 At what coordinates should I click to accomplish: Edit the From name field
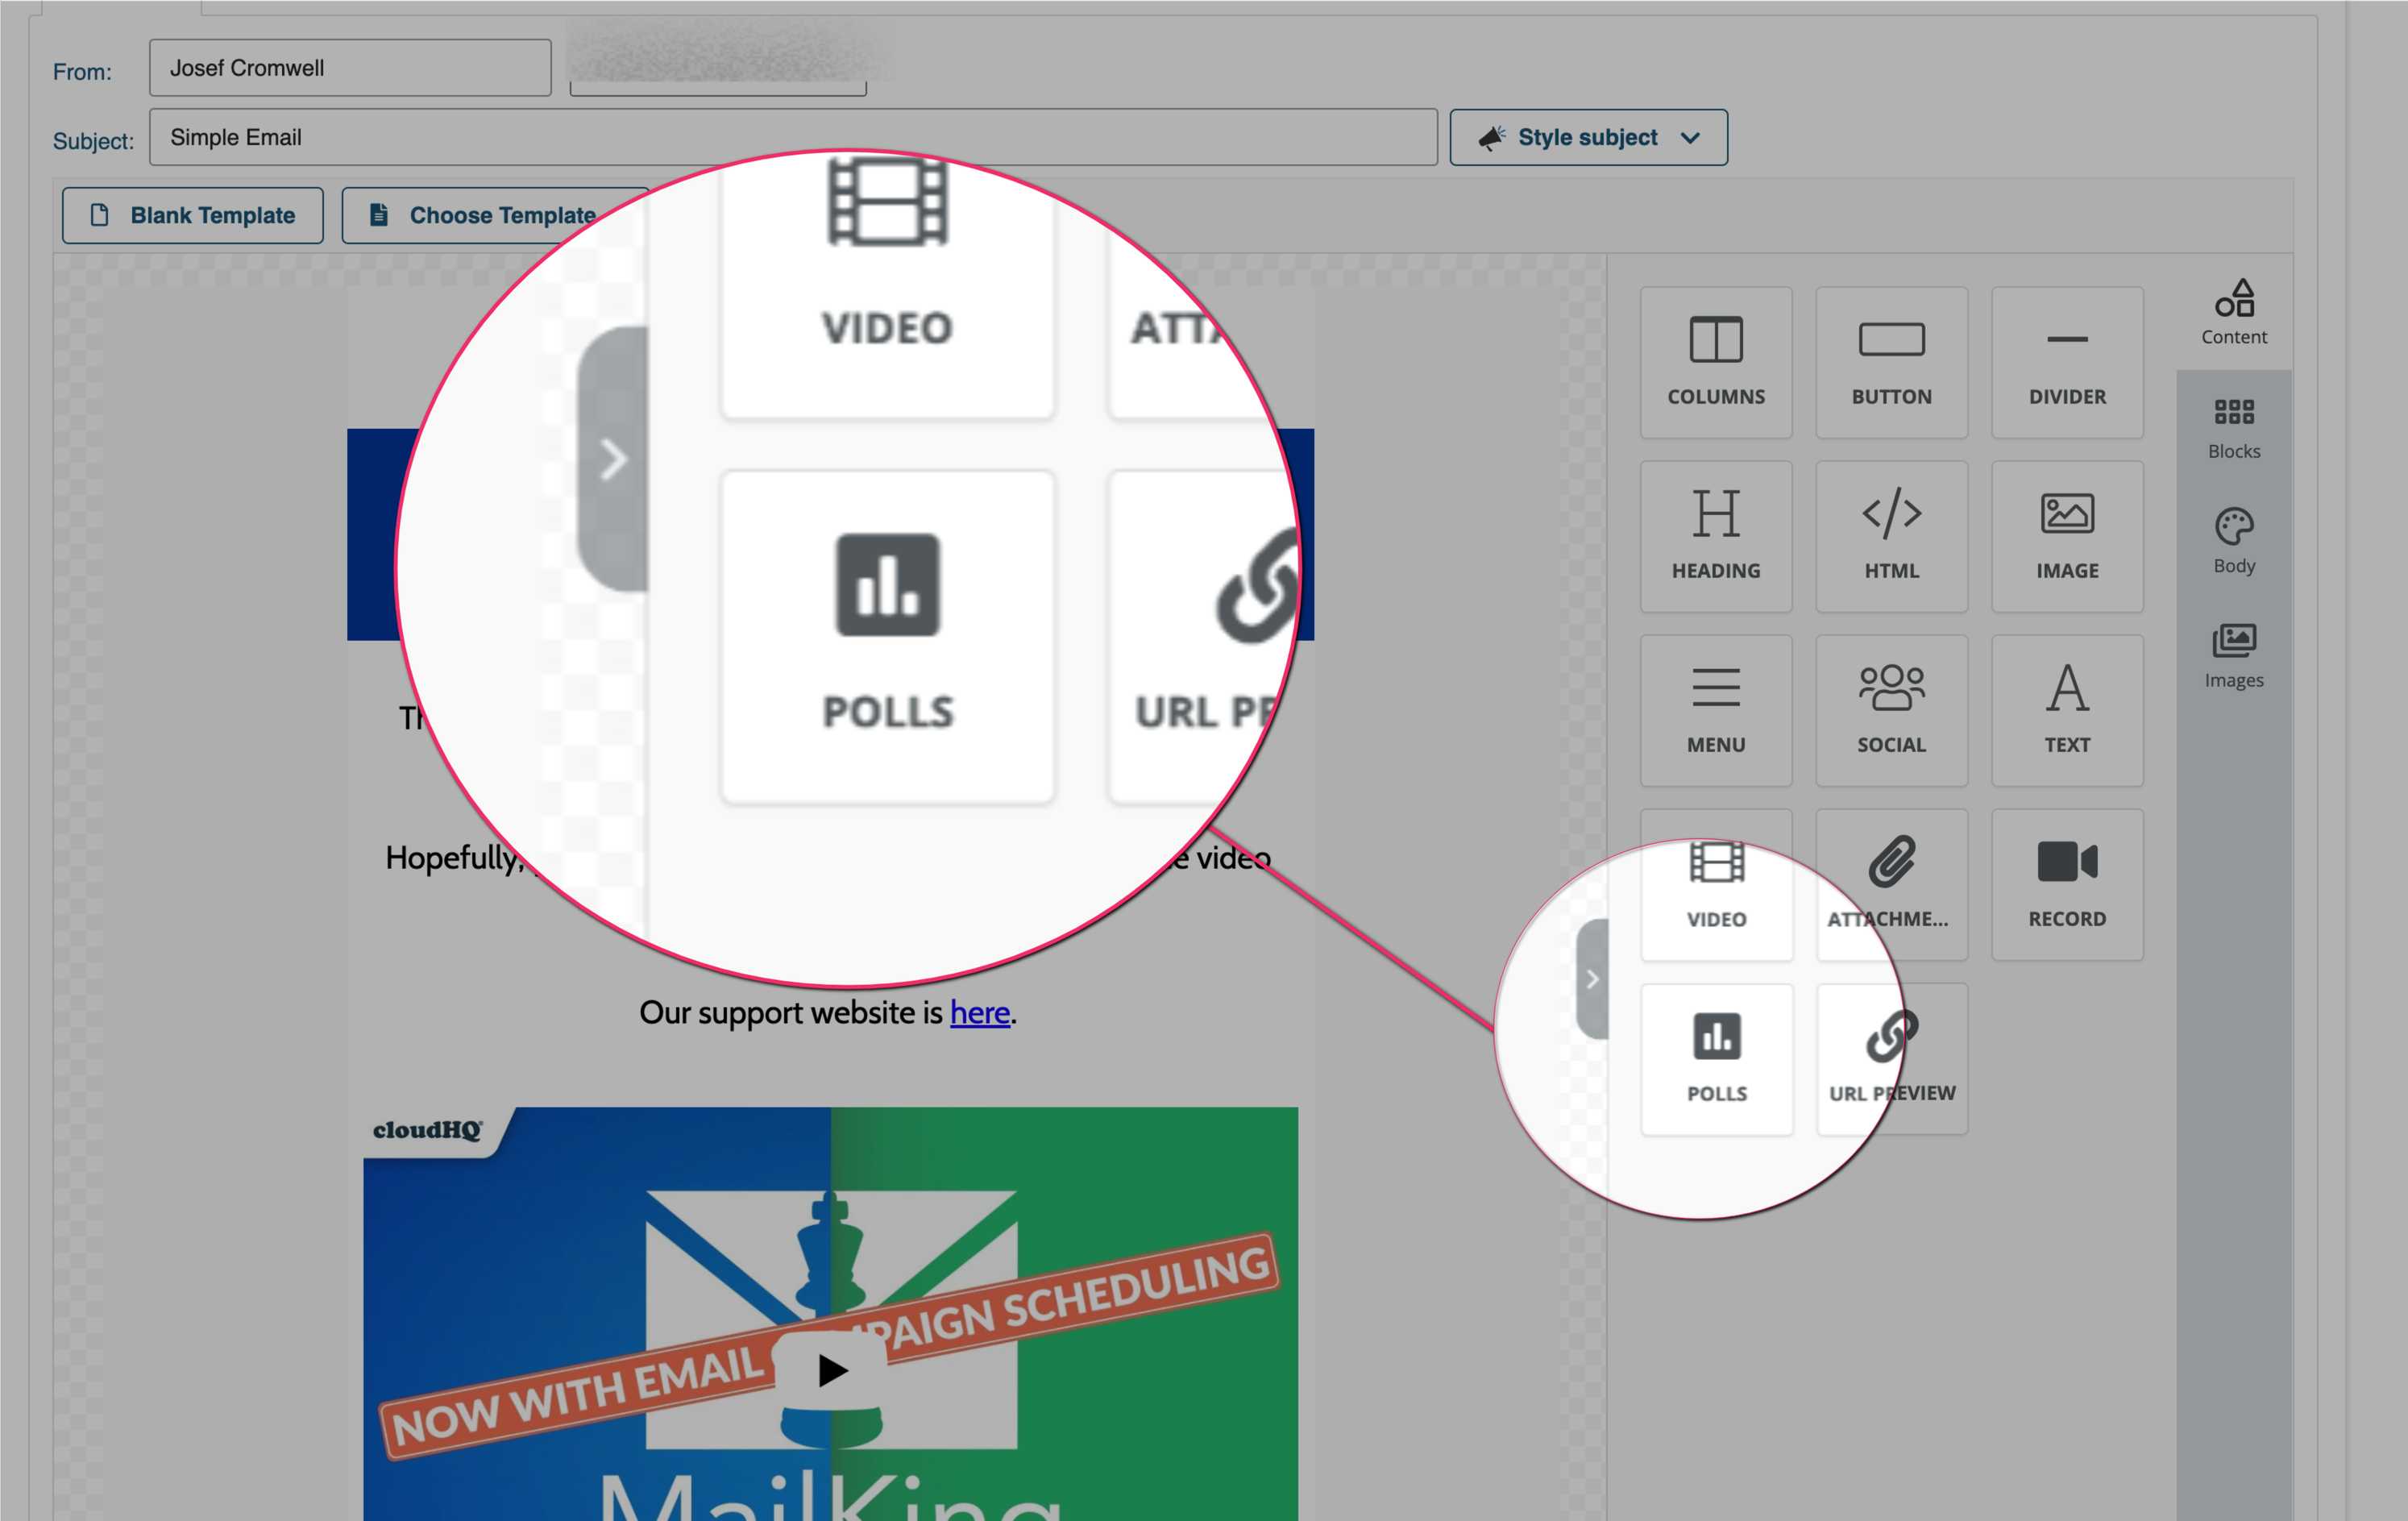(350, 68)
